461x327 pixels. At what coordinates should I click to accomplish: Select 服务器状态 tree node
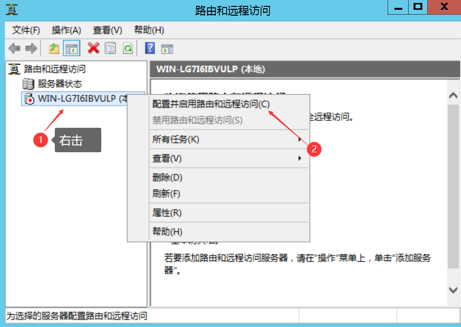click(60, 84)
